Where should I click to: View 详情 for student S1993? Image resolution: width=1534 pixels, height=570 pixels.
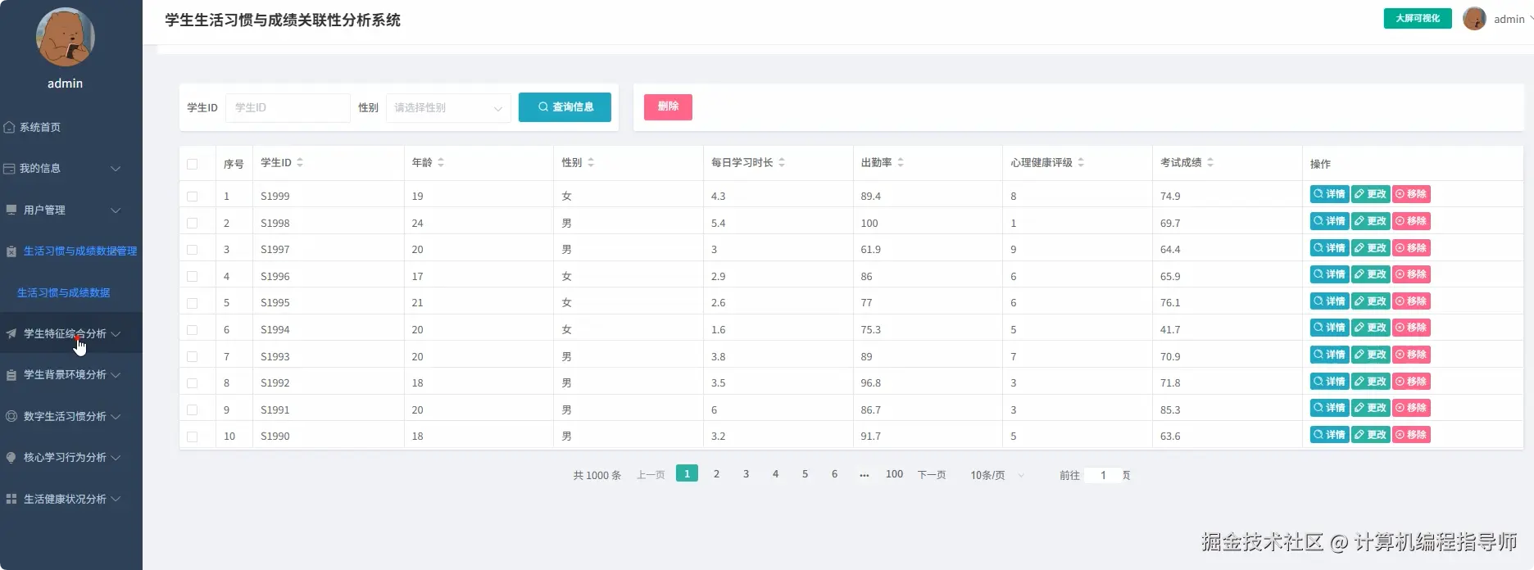[1329, 355]
